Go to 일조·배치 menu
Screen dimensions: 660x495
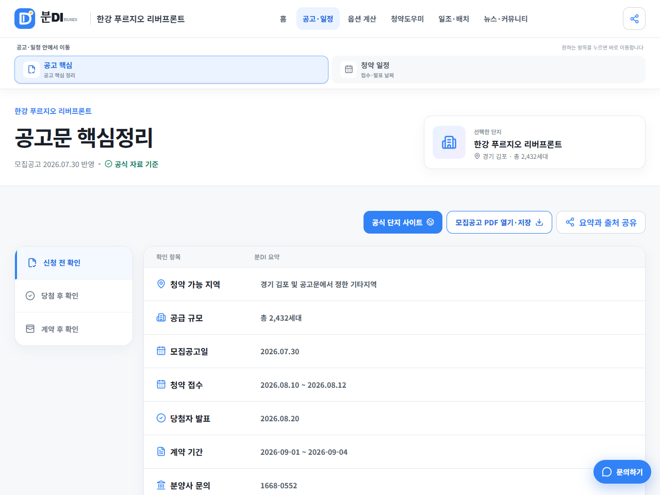[x=454, y=19]
